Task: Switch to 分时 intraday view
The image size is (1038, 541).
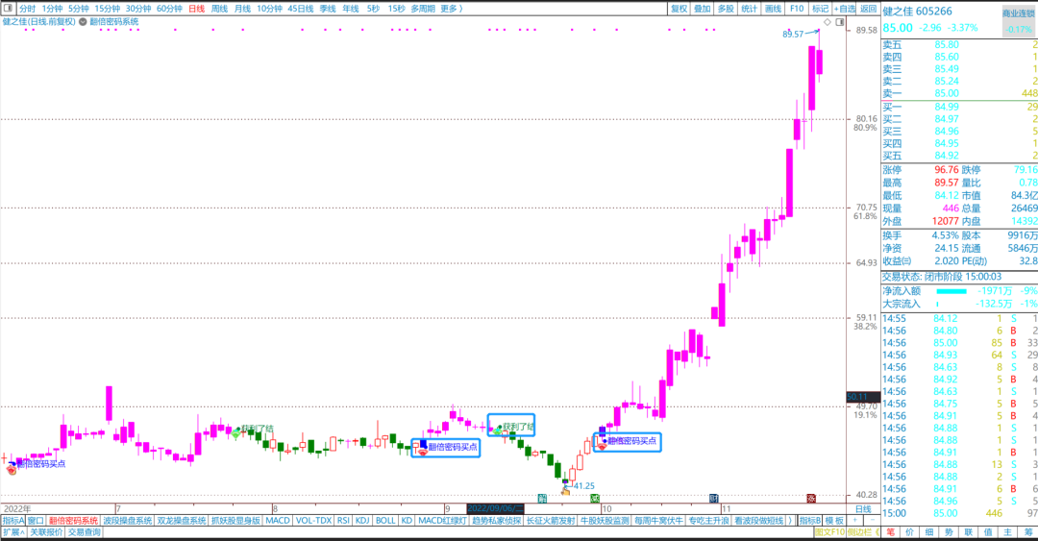Action: (x=27, y=9)
